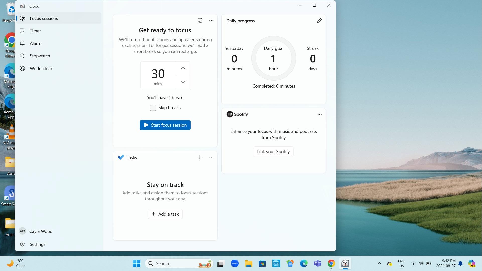Image resolution: width=482 pixels, height=271 pixels.
Task: Open Microsoft Store from taskbar
Action: (x=262, y=264)
